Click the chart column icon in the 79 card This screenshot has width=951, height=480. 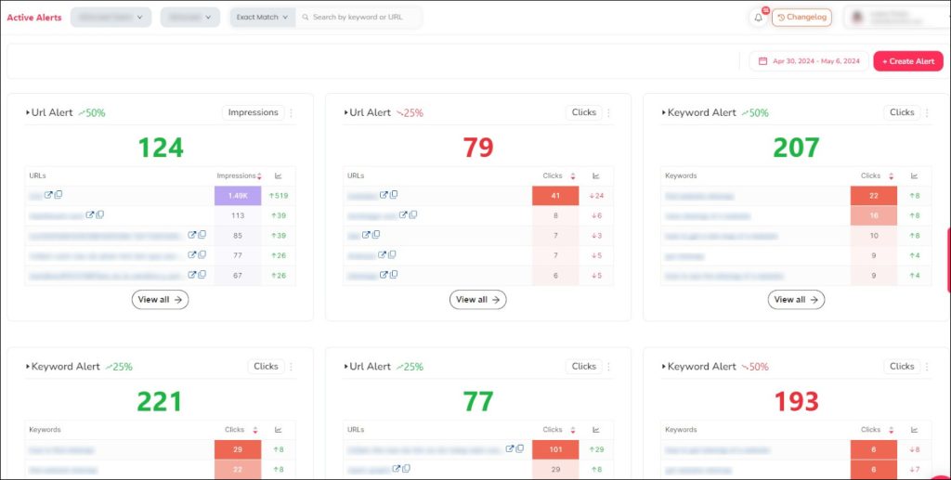[x=596, y=175]
